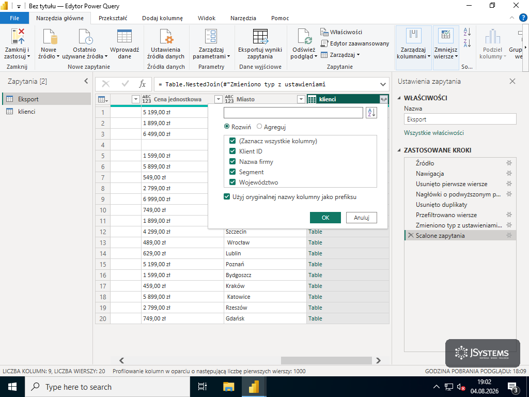Uncheck the Województwo checkbox
Screen dimensions: 529x397
pyautogui.click(x=232, y=182)
